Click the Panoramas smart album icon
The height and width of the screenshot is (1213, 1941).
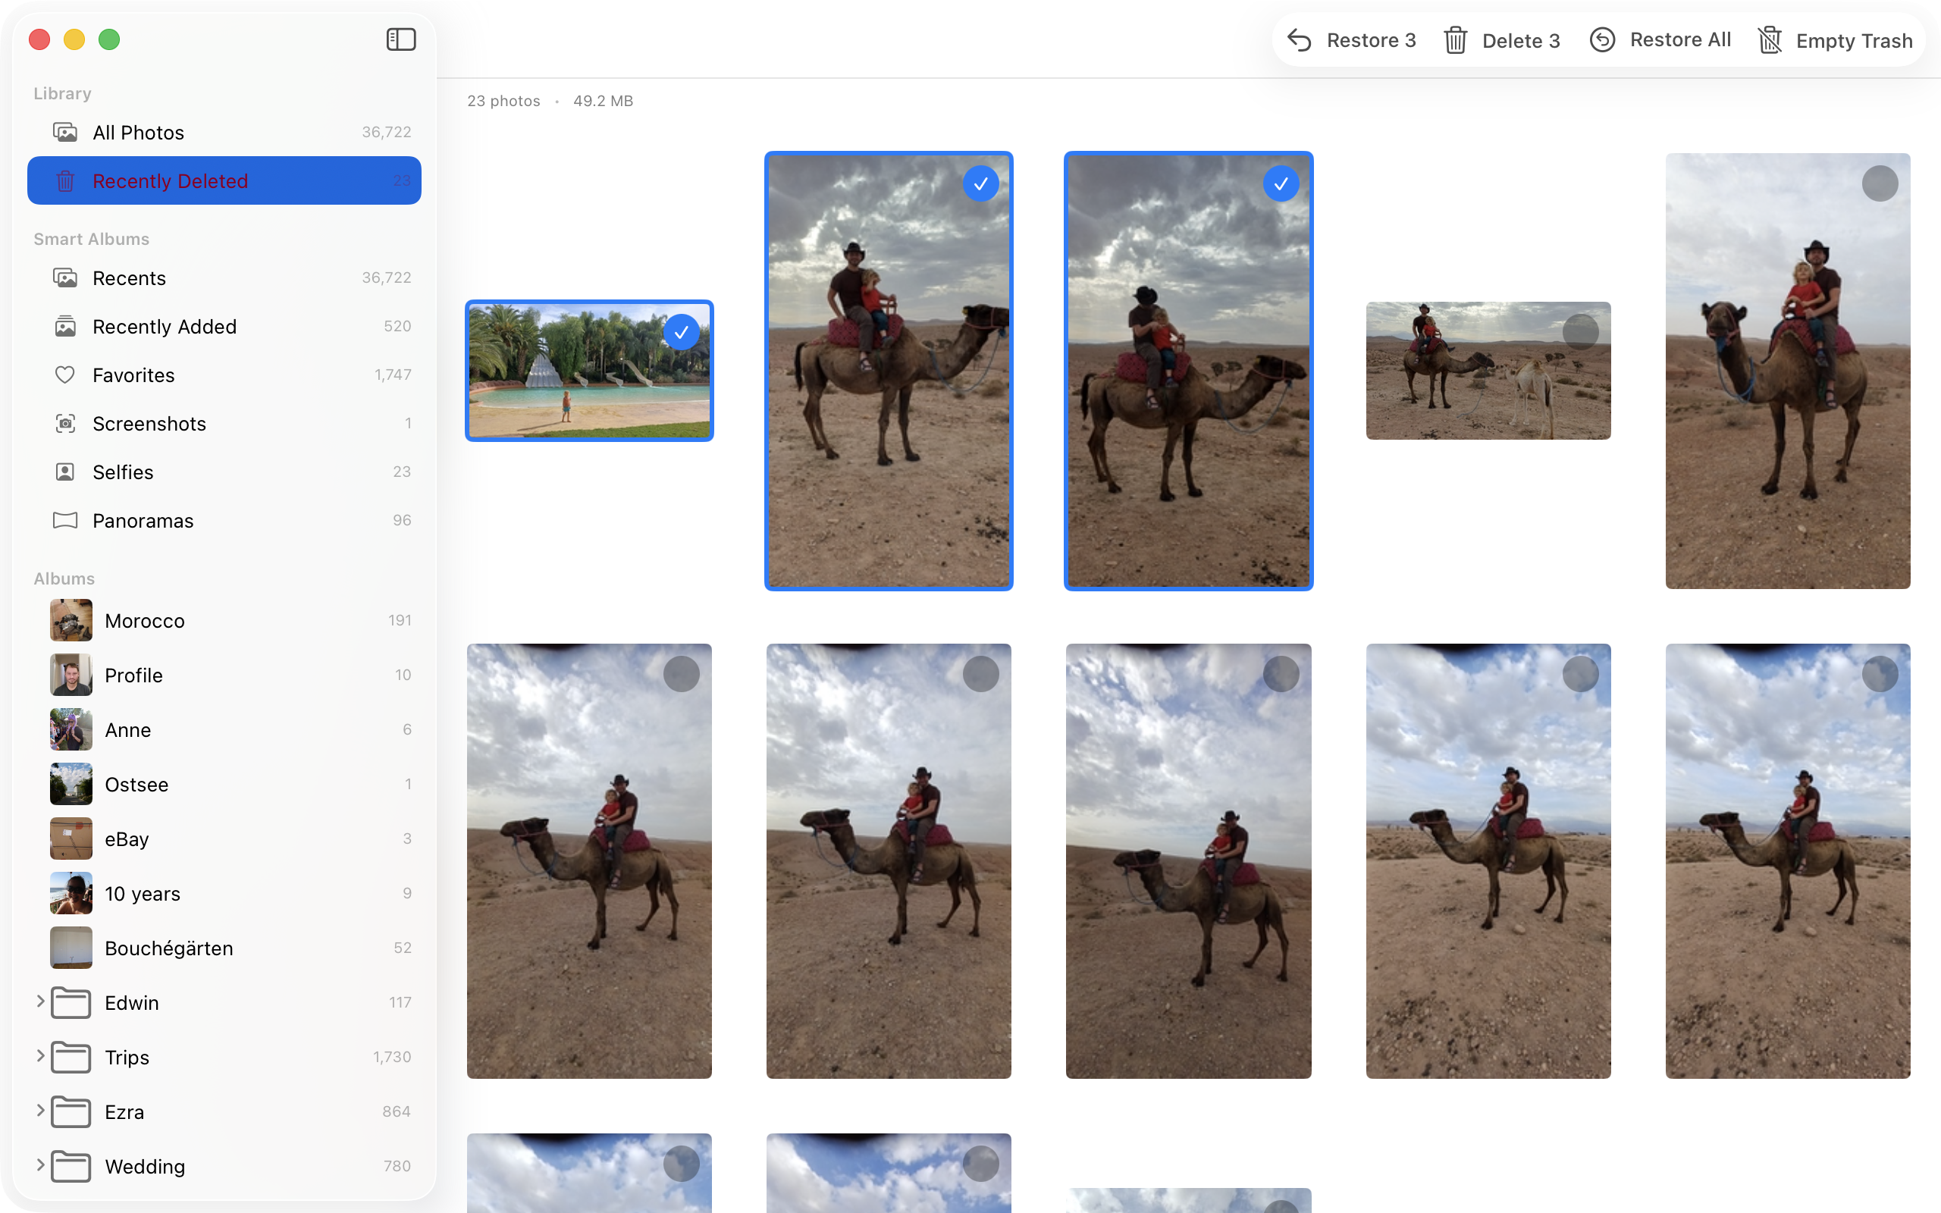point(66,520)
